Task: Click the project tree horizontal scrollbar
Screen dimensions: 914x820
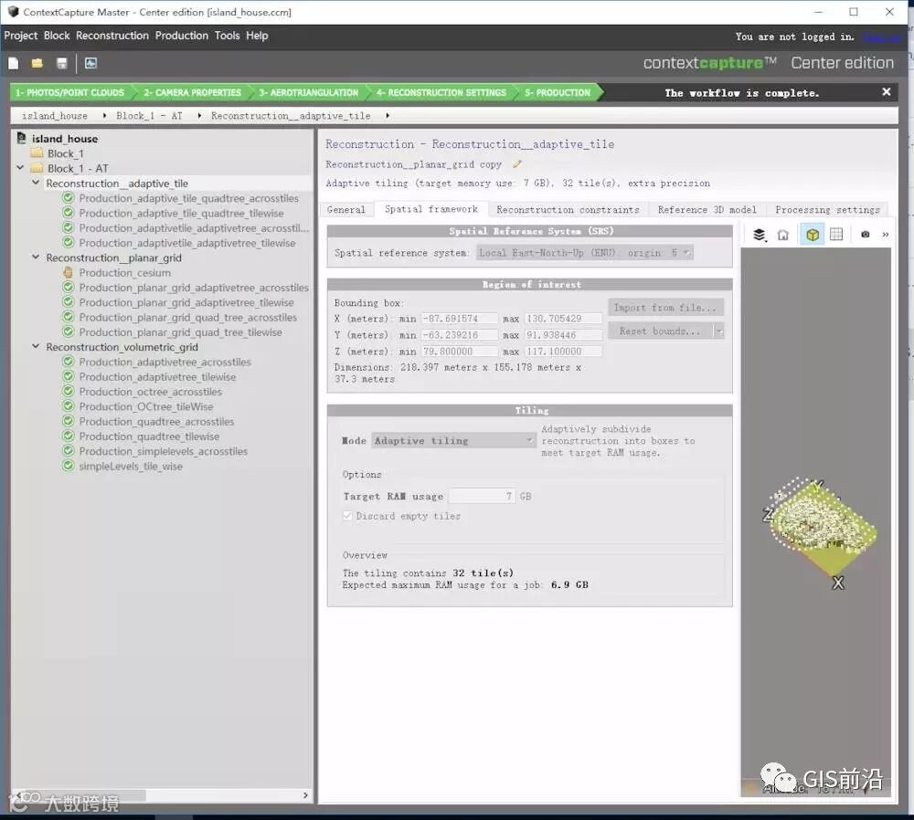Action: point(162,795)
